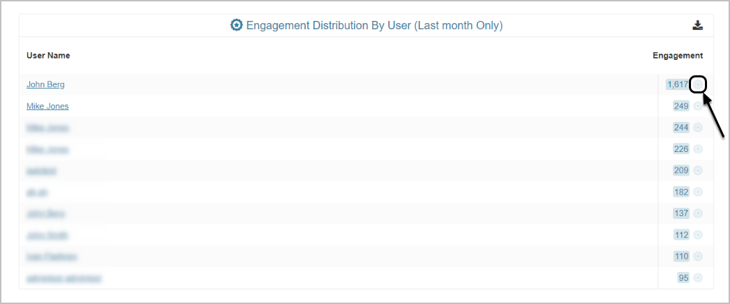Viewport: 730px width, 304px height.
Task: Click the download icon in widget header
Action: 697,26
